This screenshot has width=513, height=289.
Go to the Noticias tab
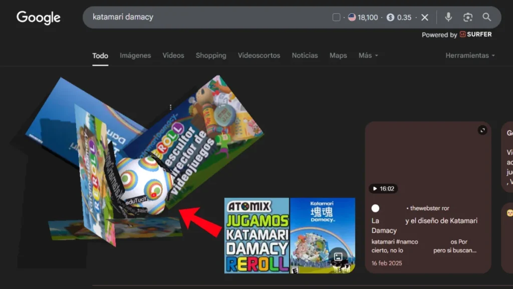pyautogui.click(x=305, y=55)
